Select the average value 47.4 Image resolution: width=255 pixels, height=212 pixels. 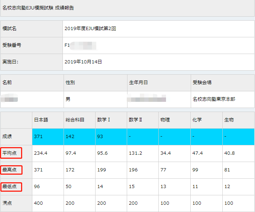(198, 153)
